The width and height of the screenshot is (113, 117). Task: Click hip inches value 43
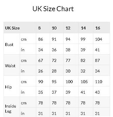(97, 92)
